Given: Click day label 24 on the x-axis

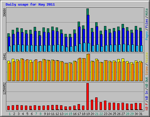Looking at the screenshot, I should point(110,114).
